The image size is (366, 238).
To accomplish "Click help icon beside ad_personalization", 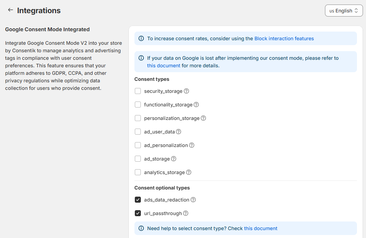I will click(x=192, y=145).
